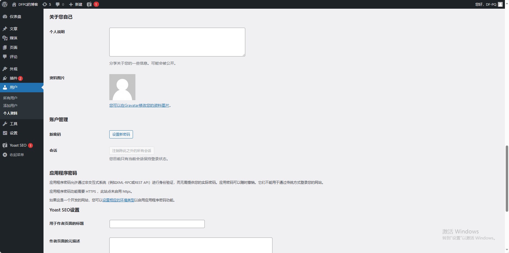Open the 插件 plugins menu
509x253 pixels.
coord(13,78)
